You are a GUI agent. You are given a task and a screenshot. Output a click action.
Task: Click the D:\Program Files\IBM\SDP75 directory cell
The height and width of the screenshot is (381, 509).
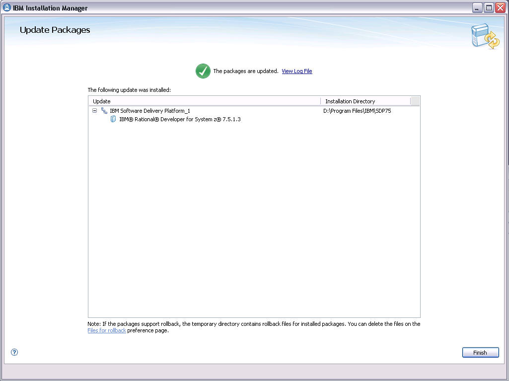pos(357,111)
